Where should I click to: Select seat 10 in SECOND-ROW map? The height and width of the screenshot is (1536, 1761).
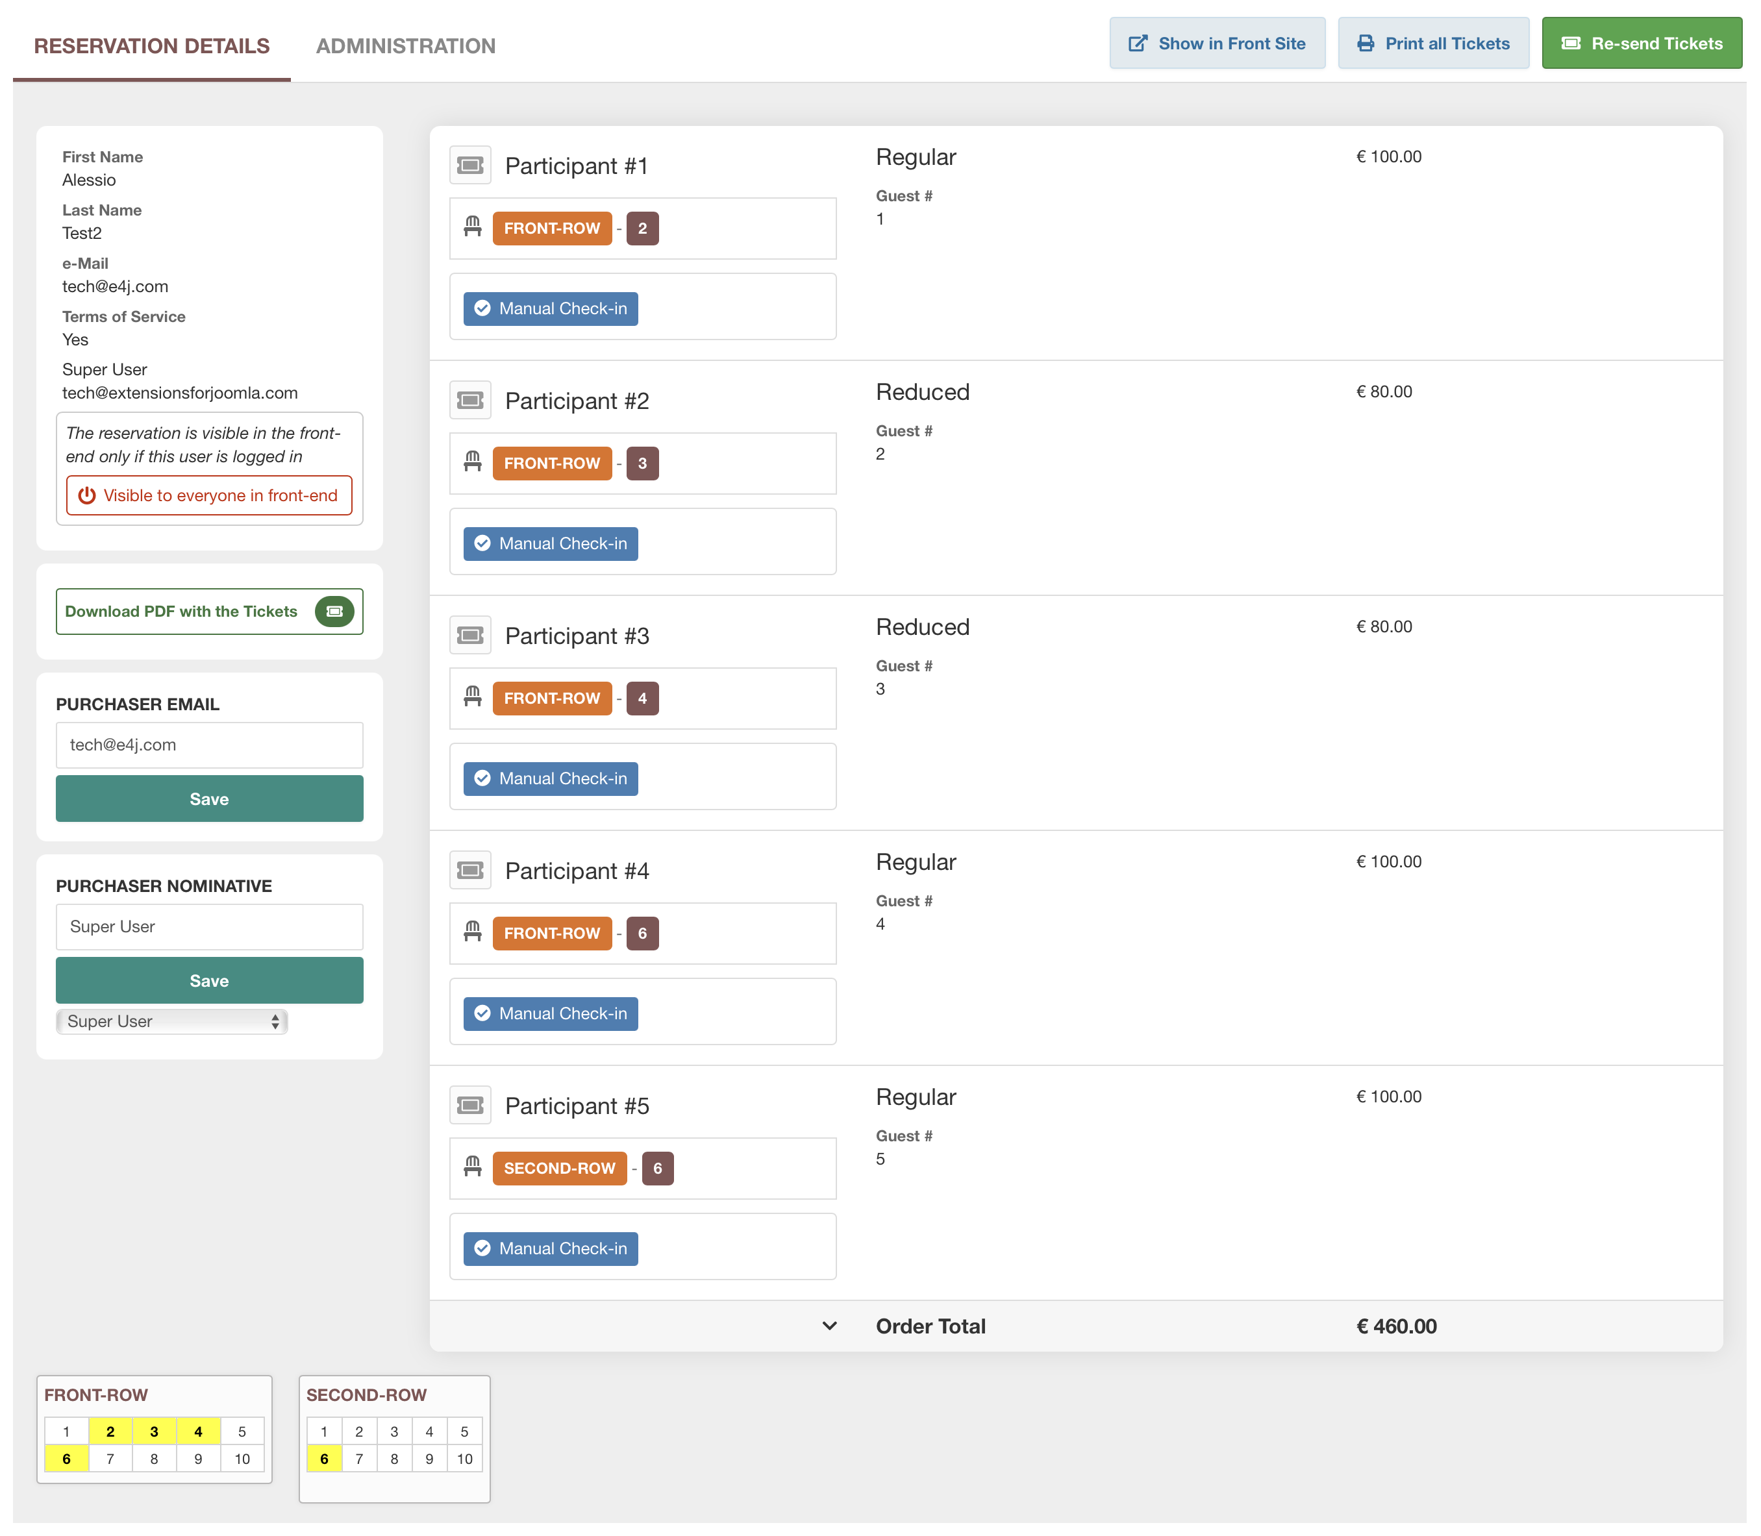(465, 1458)
